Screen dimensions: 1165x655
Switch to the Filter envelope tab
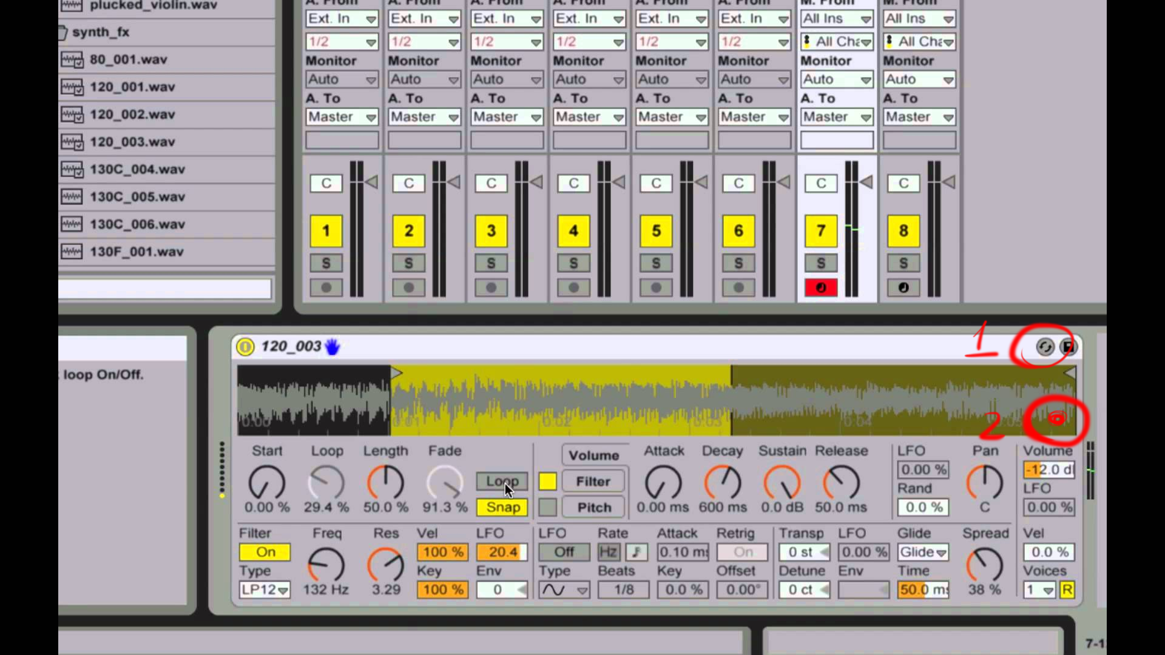click(593, 482)
